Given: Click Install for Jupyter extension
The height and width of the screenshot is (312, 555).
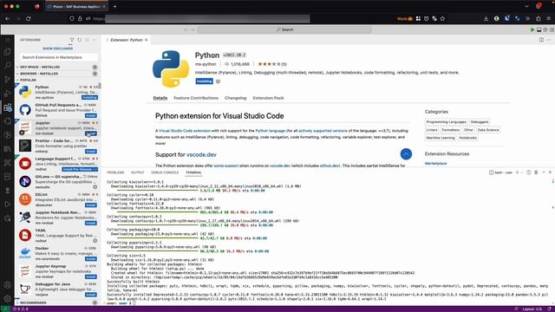Looking at the screenshot, I should pyautogui.click(x=90, y=133).
